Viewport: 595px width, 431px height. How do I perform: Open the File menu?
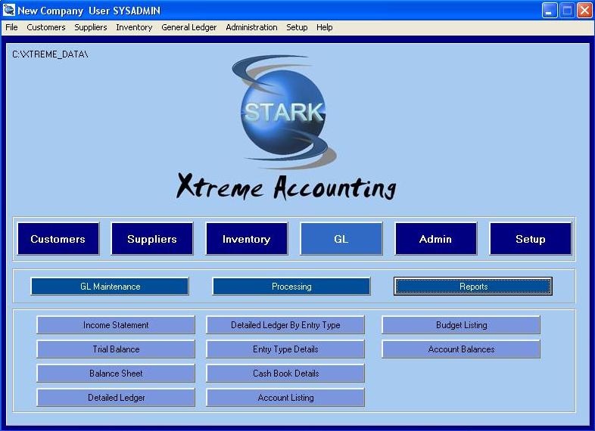coord(11,27)
